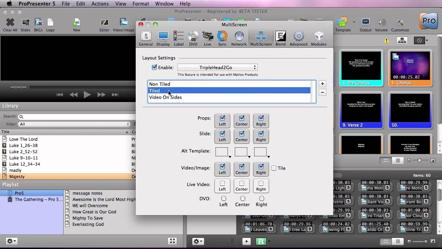The width and height of the screenshot is (442, 249).
Task: Select the Non Tiled layout
Action: [229, 84]
